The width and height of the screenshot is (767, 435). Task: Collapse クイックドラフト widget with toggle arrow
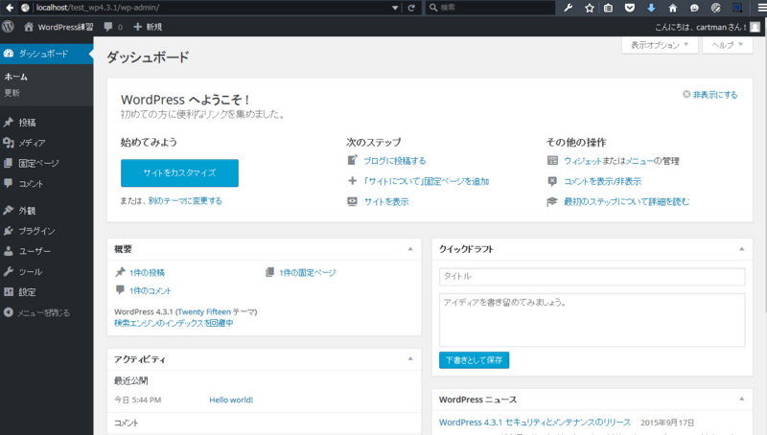tap(741, 249)
